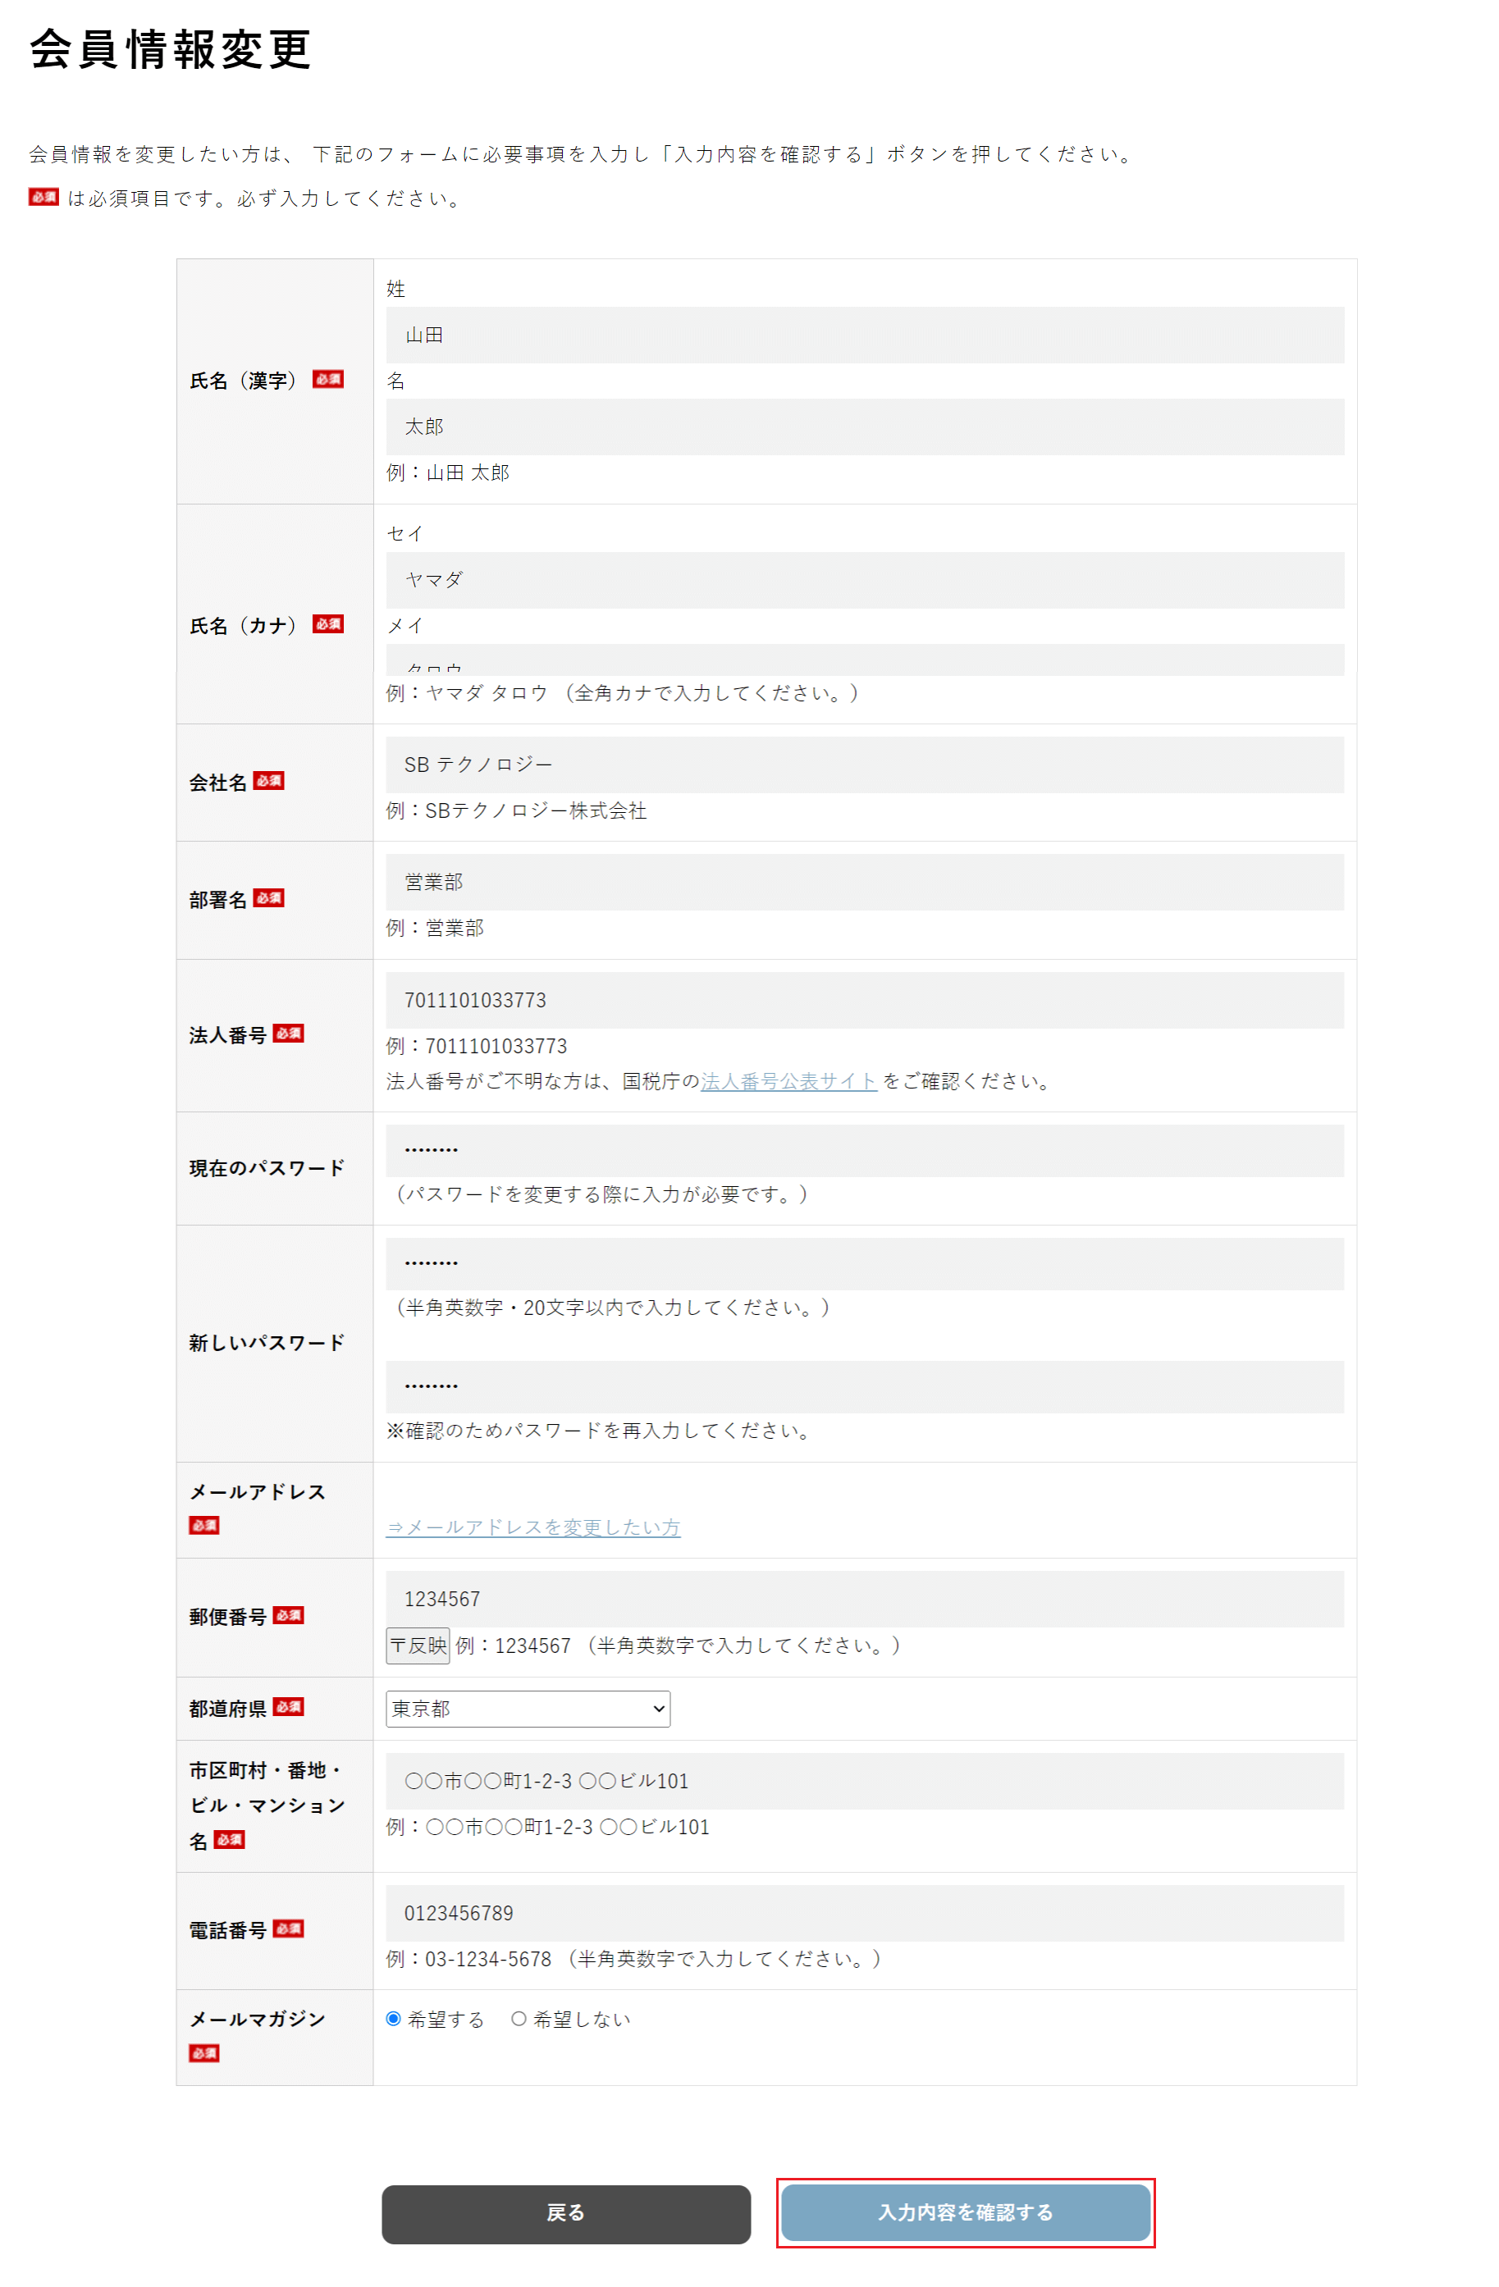Click the text 例：03-1234-5678
The image size is (1499, 2287).
(469, 1958)
